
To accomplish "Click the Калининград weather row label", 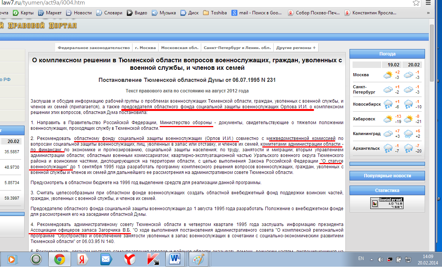I will pos(367,133).
